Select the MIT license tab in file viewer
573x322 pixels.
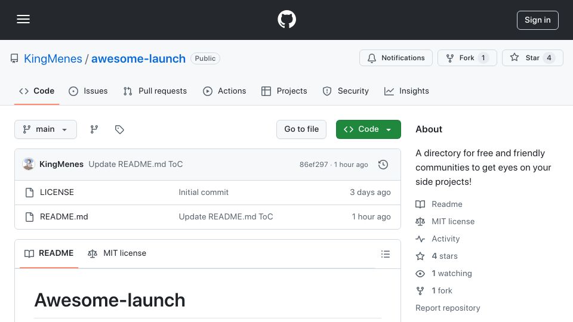[117, 253]
